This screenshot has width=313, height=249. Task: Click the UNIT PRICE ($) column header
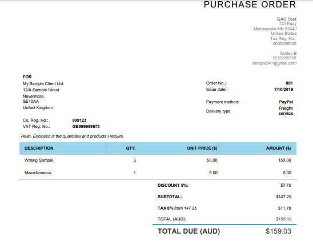[x=202, y=148]
